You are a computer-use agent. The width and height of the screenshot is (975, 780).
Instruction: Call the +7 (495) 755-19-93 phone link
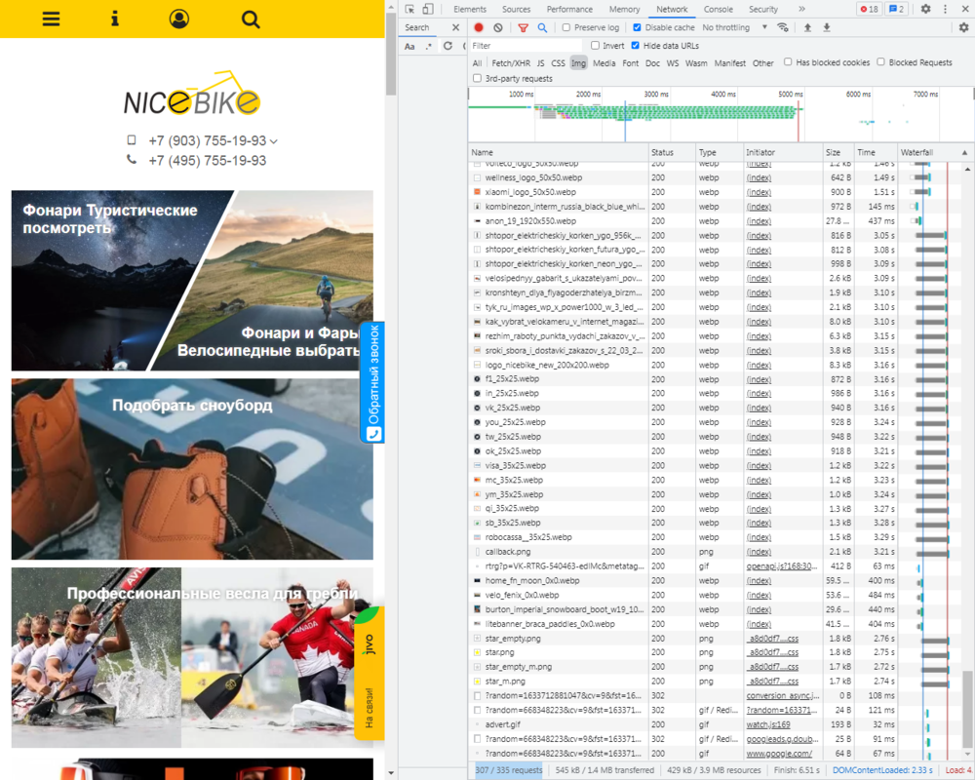(207, 161)
